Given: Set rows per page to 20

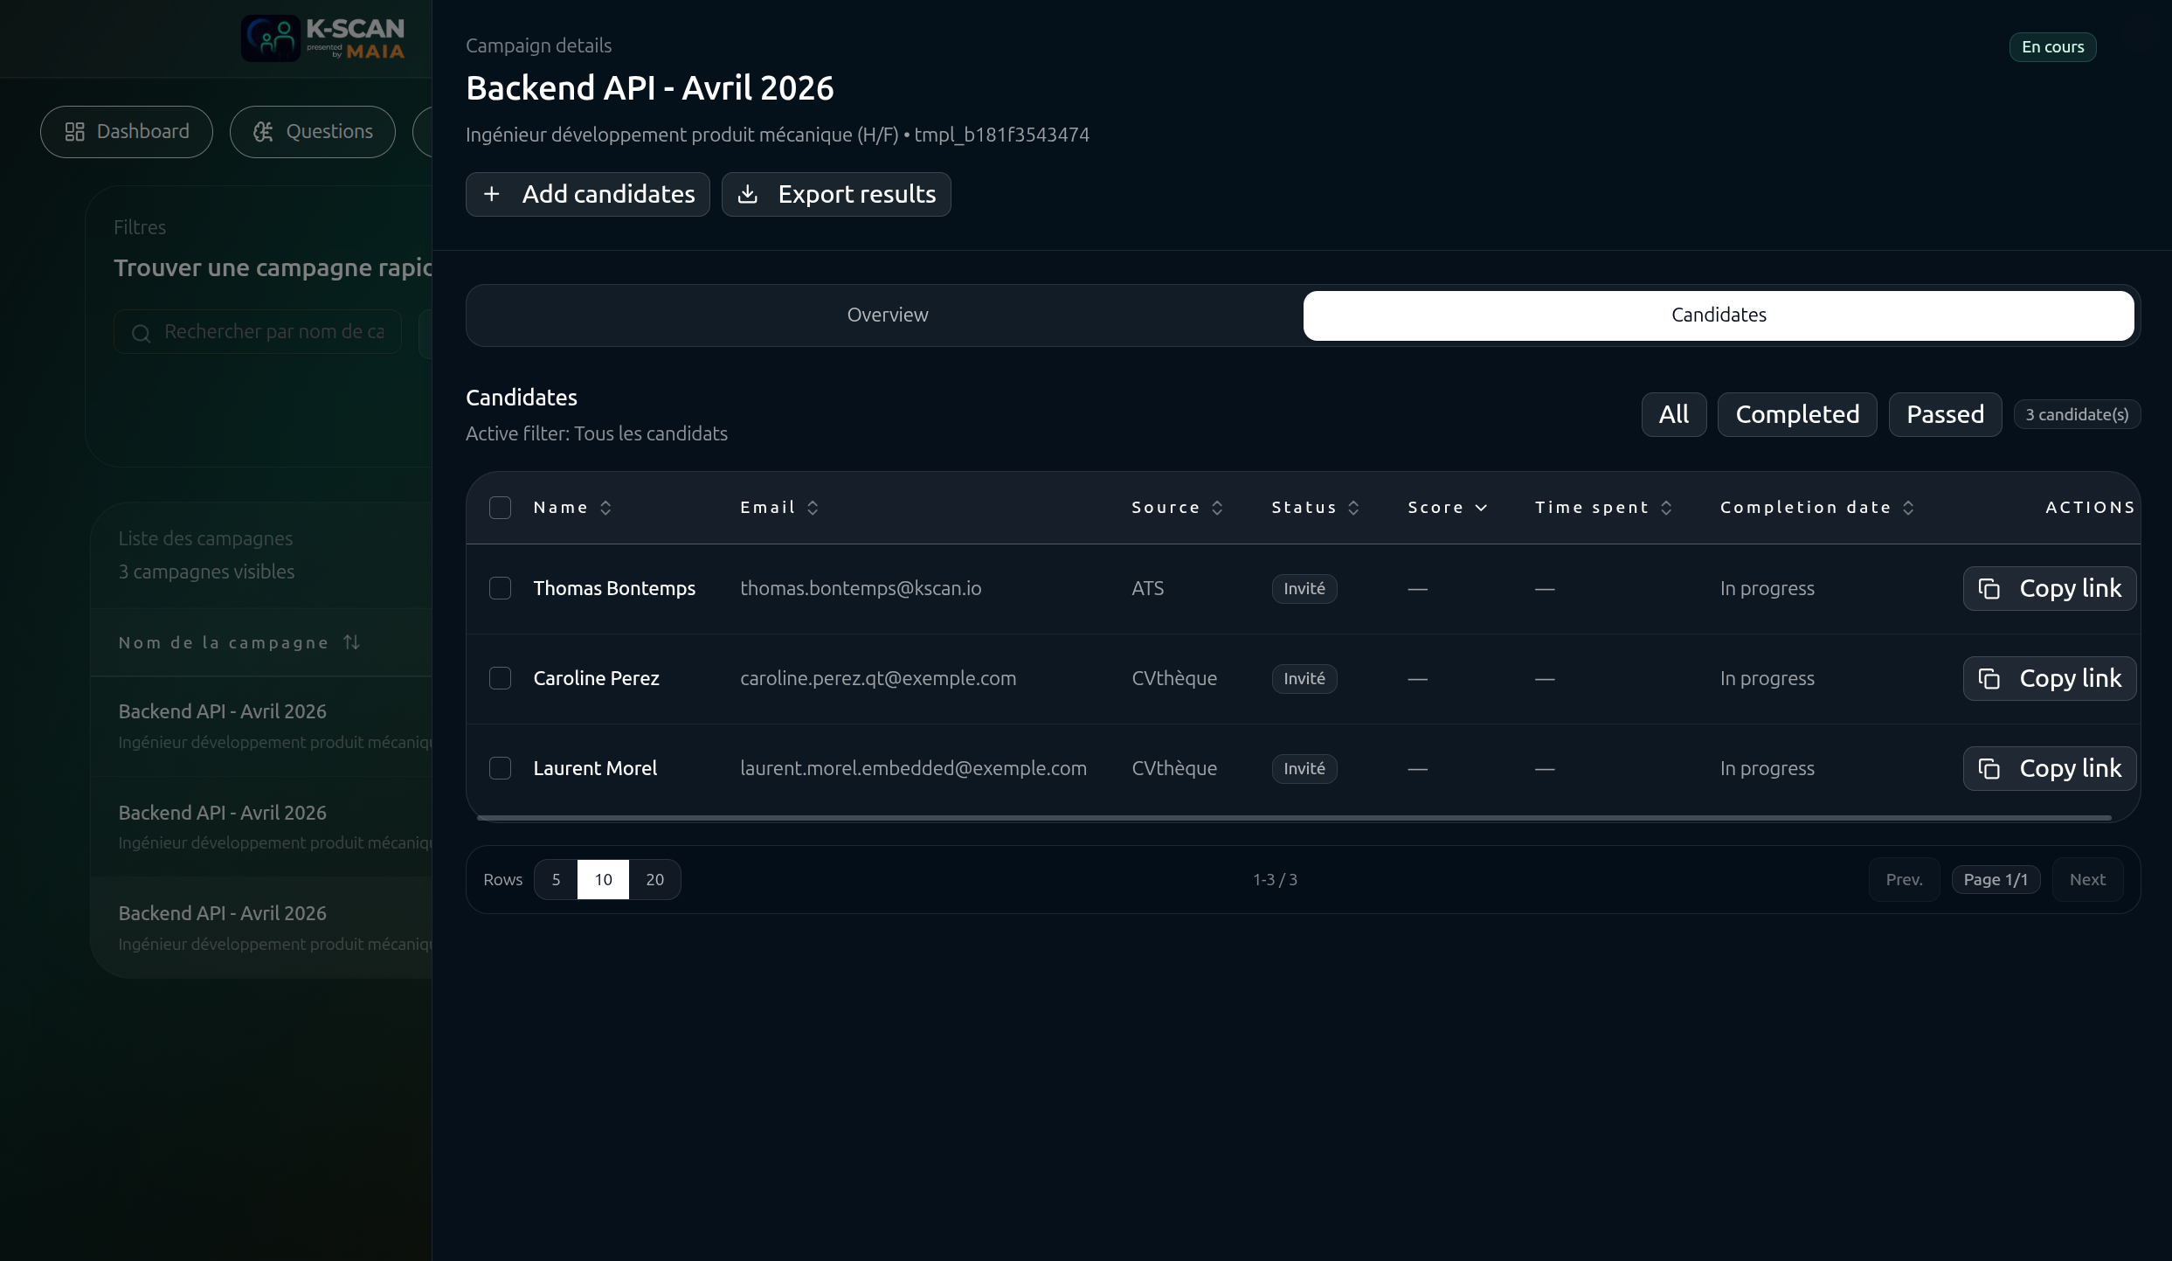Looking at the screenshot, I should pos(654,879).
